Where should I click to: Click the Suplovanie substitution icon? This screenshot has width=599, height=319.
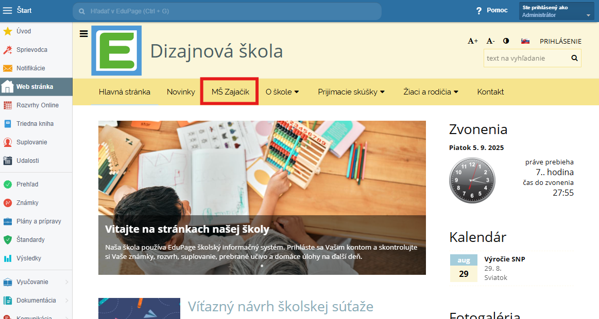(8, 142)
